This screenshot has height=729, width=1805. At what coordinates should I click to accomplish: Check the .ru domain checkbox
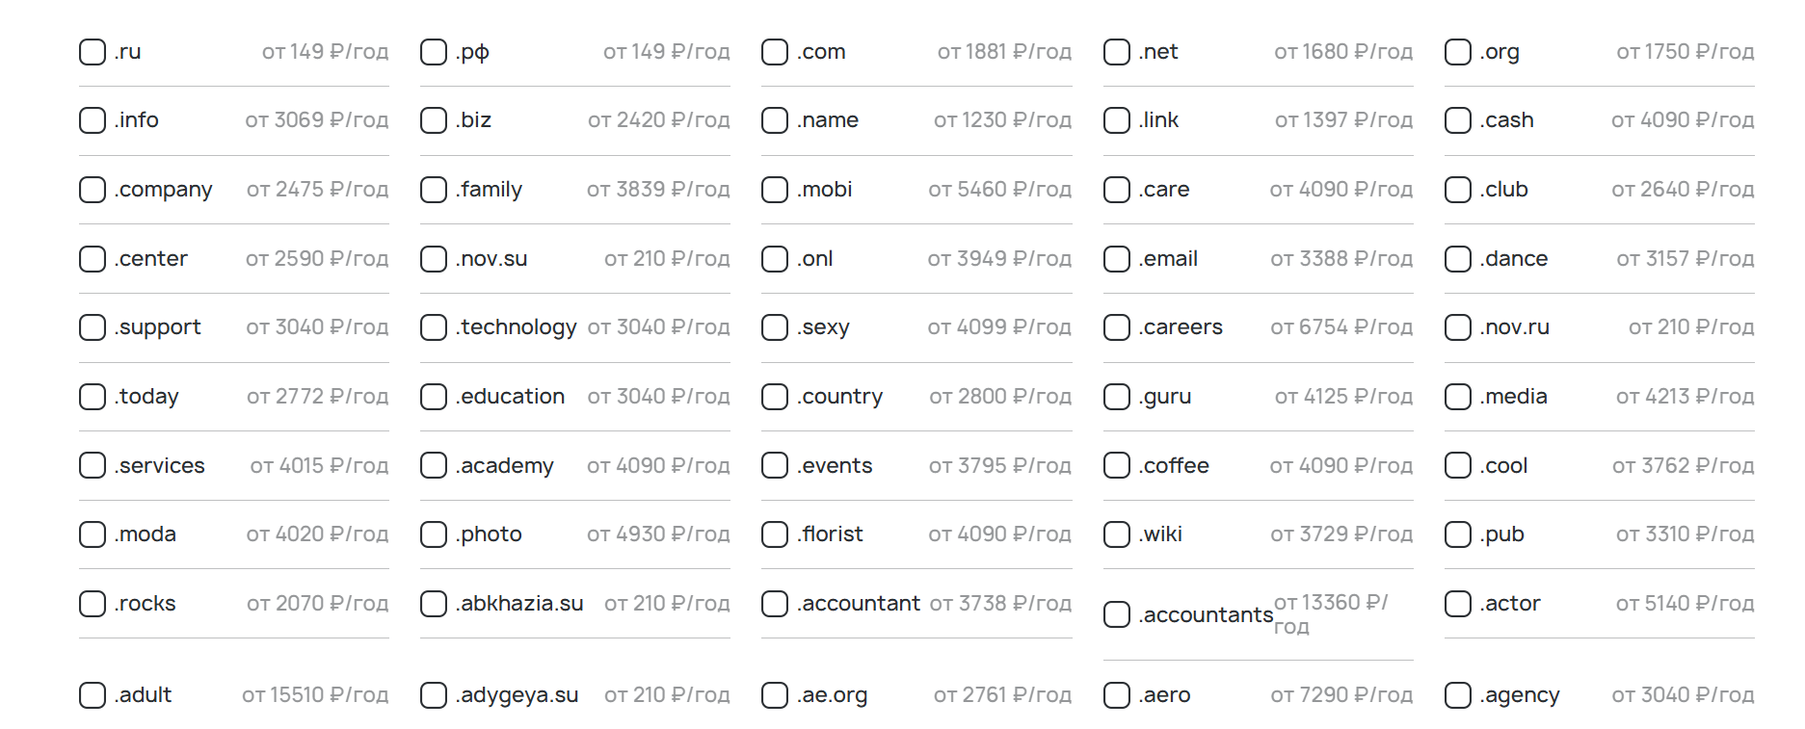pos(93,52)
